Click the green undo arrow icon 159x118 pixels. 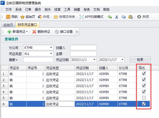(x=110, y=17)
